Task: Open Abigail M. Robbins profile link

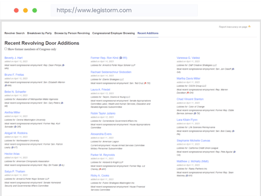Action: 16,133
